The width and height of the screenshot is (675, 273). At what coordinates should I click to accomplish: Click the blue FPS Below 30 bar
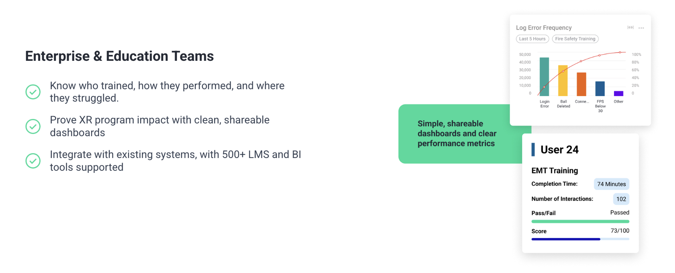point(600,89)
